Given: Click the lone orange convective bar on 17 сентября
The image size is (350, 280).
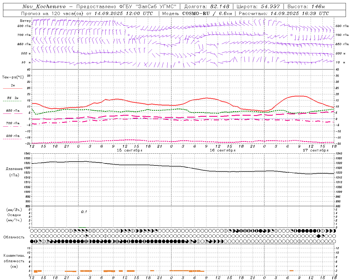Looking at the screenshot, I should click(x=291, y=271).
